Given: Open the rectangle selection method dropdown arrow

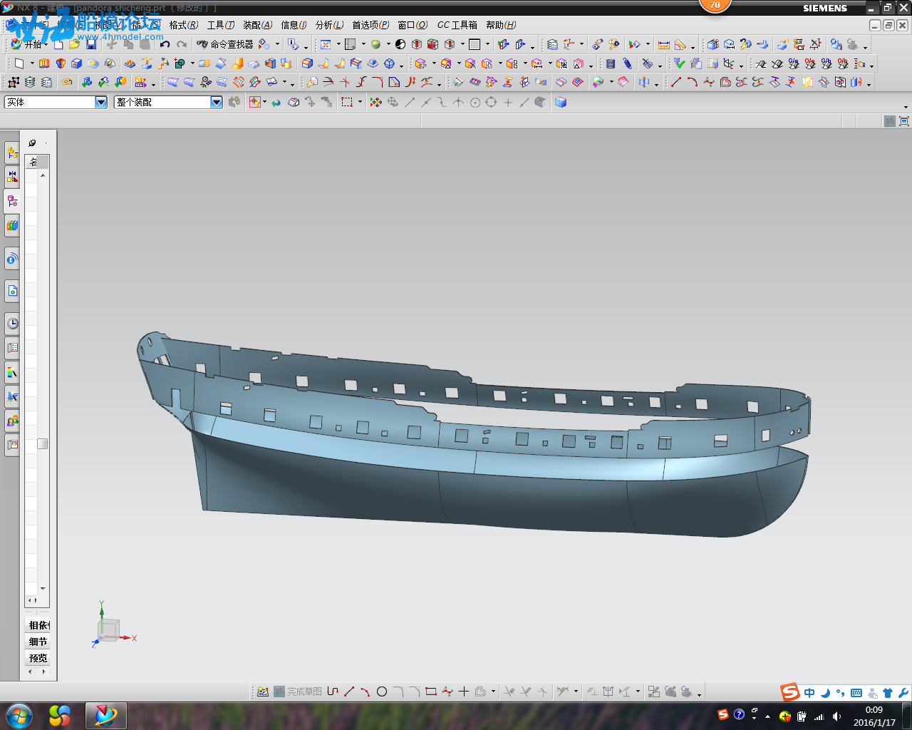Looking at the screenshot, I should click(360, 103).
